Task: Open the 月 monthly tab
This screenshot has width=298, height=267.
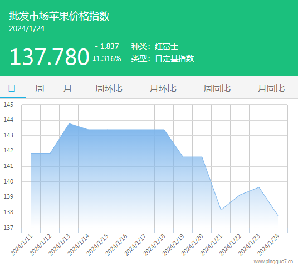Action: (67, 88)
